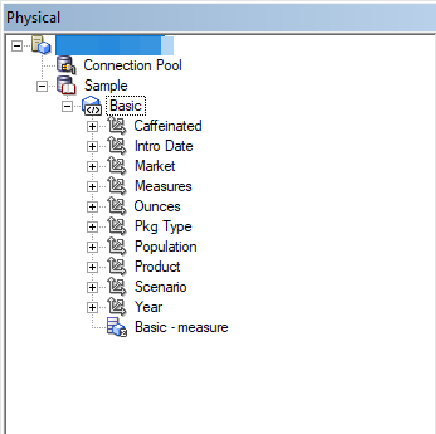The width and height of the screenshot is (436, 434).
Task: Select the Ounces dimension label
Action: pyautogui.click(x=157, y=206)
